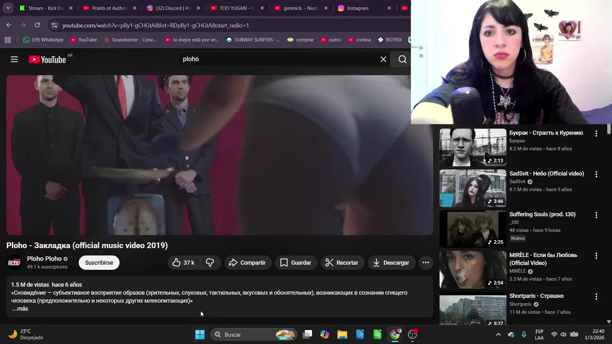This screenshot has height=344, width=612.
Task: Click the video player area
Action: point(219,155)
